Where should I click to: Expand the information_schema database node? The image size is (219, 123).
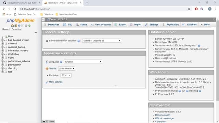(x=3, y=51)
